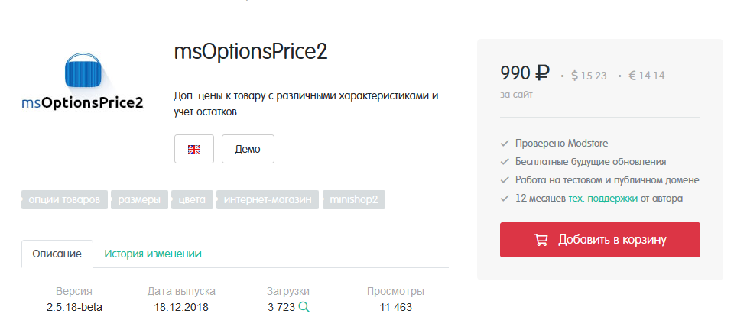Open the 'интернет-магазин' tag
Image resolution: width=734 pixels, height=320 pixels.
tap(267, 200)
